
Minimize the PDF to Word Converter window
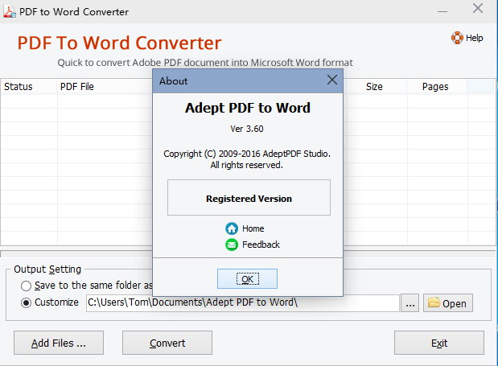click(x=442, y=11)
